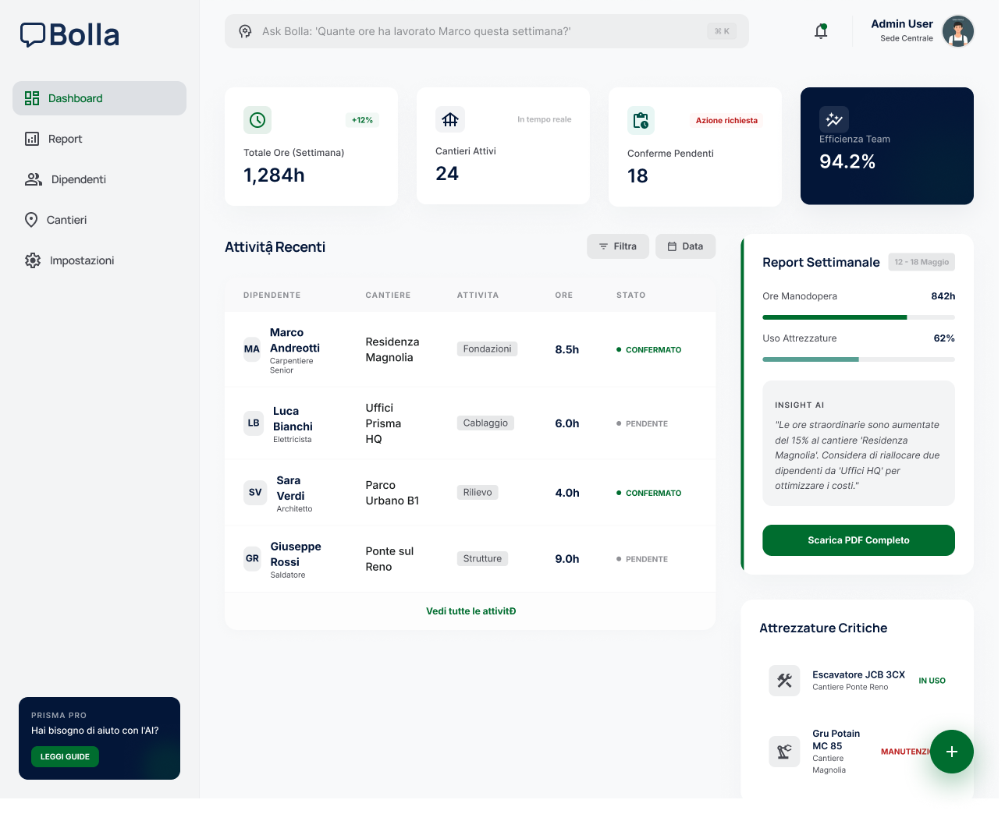Click Ponte sul Reno cell
This screenshot has width=1005, height=814.
pos(390,559)
